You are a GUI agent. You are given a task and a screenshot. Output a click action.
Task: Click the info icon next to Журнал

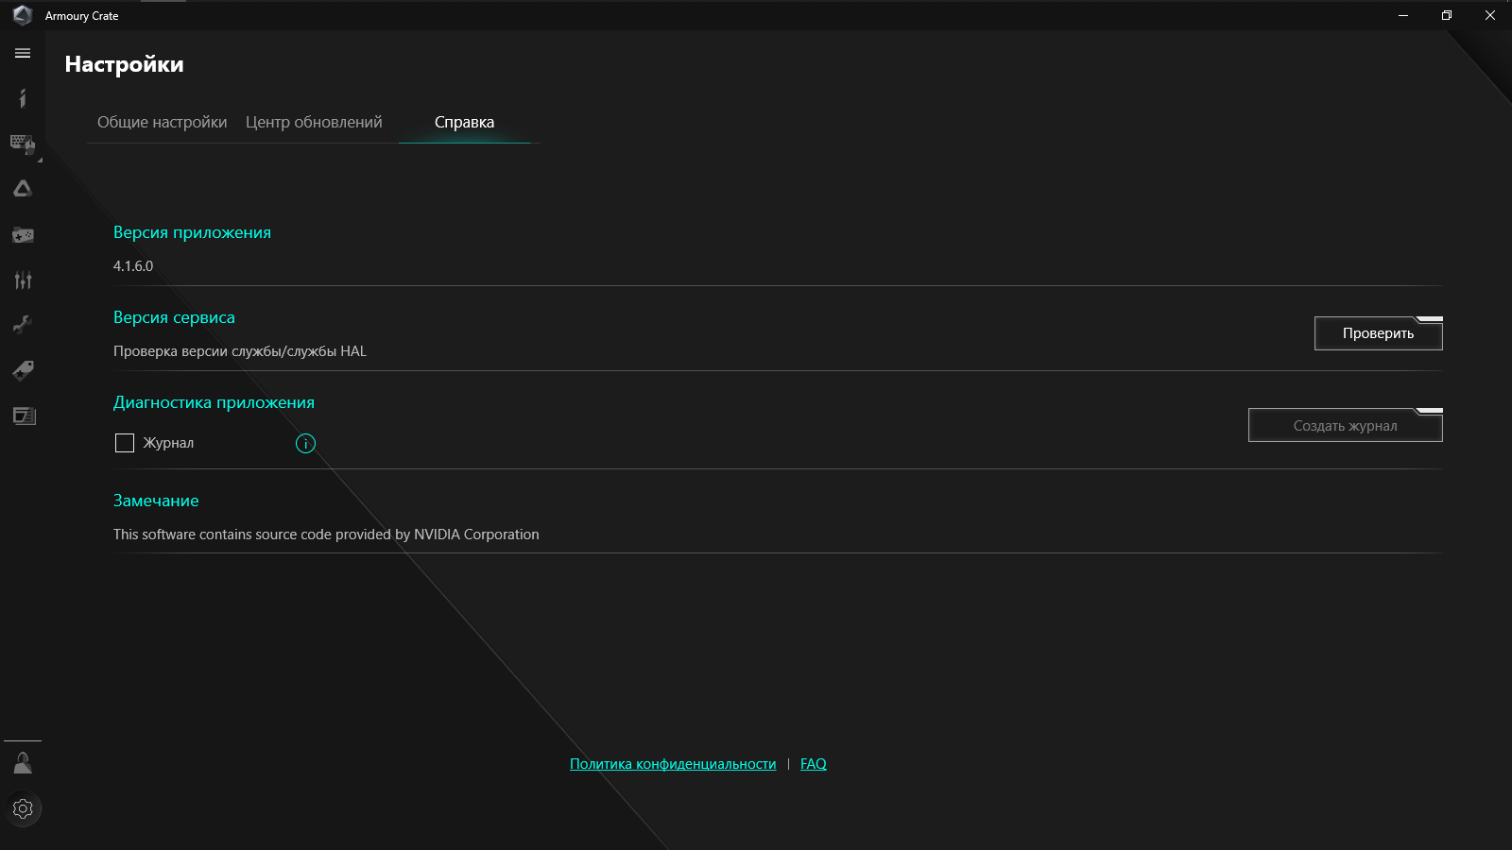[305, 444]
